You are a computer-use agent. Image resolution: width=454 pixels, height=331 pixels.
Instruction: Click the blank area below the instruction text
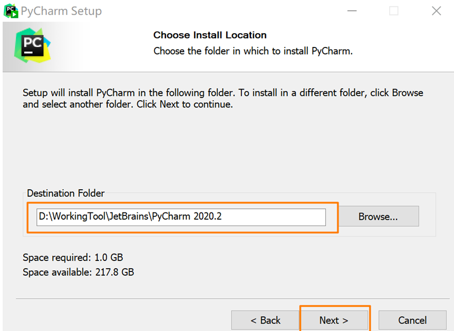227,148
